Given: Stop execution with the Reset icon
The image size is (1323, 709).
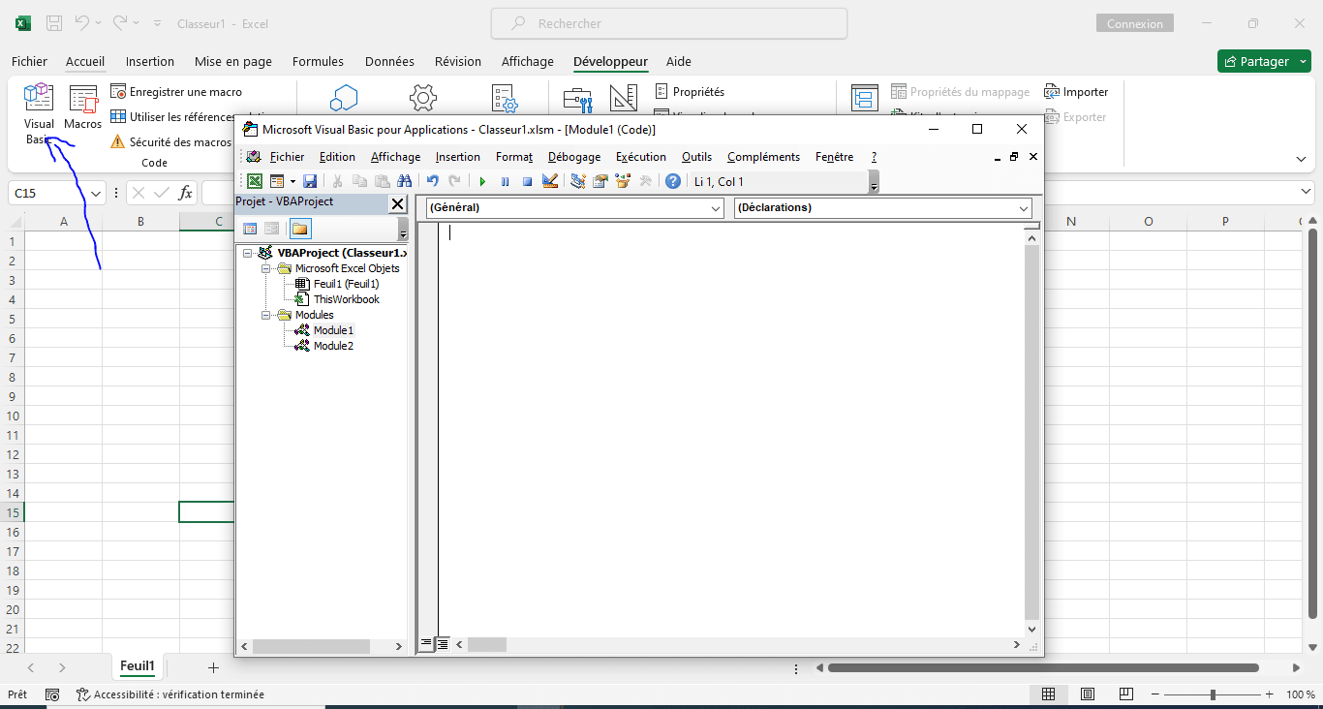Looking at the screenshot, I should pos(528,181).
